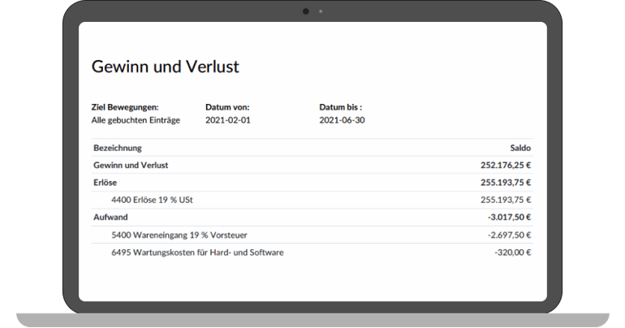The width and height of the screenshot is (625, 328).
Task: Open account '5400 Wareneingang 19 % Vorsteuer'
Action: (x=179, y=235)
